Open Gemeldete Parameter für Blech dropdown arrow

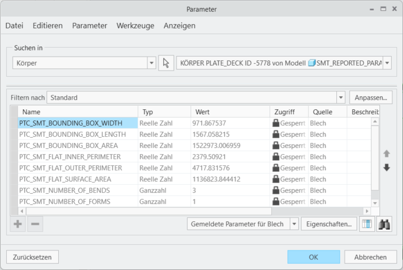tap(294, 224)
